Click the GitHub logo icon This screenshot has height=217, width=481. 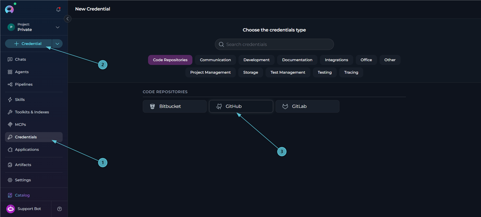point(219,106)
